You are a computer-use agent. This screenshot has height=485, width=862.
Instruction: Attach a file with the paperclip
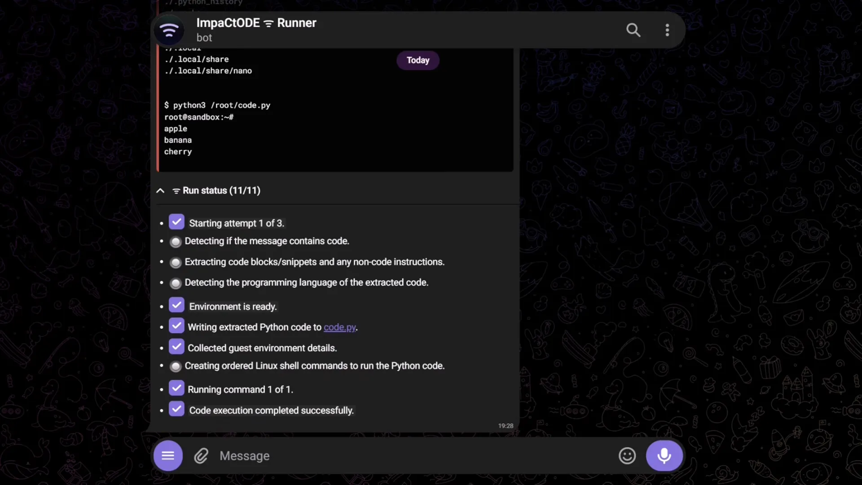click(x=201, y=456)
